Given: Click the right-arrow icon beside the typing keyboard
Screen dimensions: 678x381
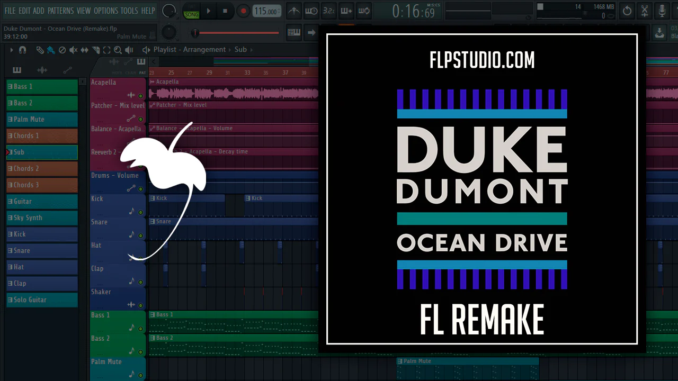Looking at the screenshot, I should coord(311,32).
